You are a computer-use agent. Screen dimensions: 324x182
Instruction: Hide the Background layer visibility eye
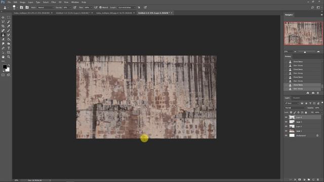click(286, 135)
